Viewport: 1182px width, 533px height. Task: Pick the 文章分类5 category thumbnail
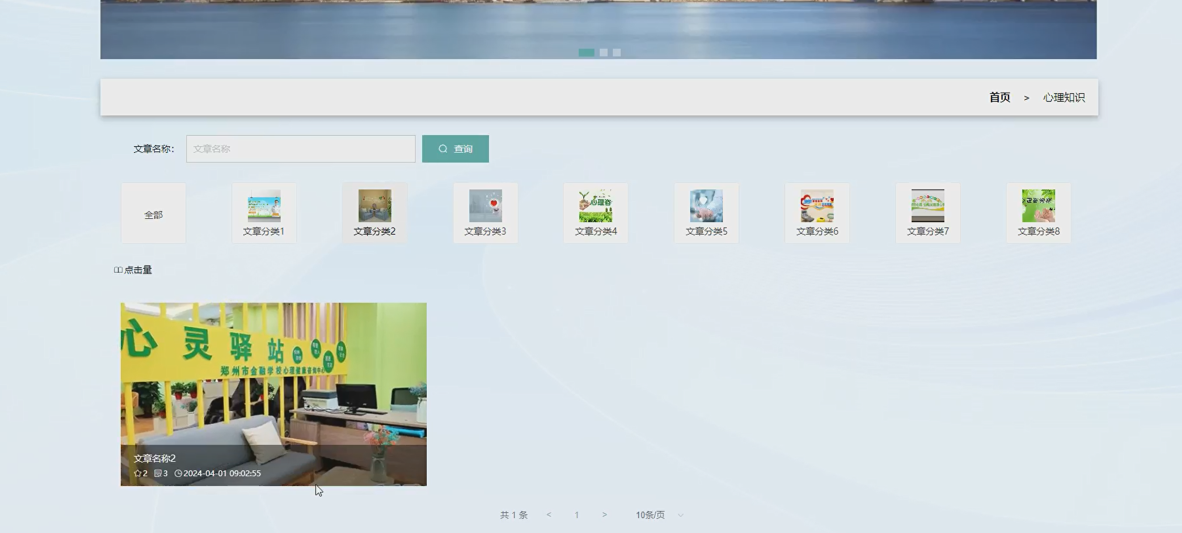pyautogui.click(x=706, y=206)
